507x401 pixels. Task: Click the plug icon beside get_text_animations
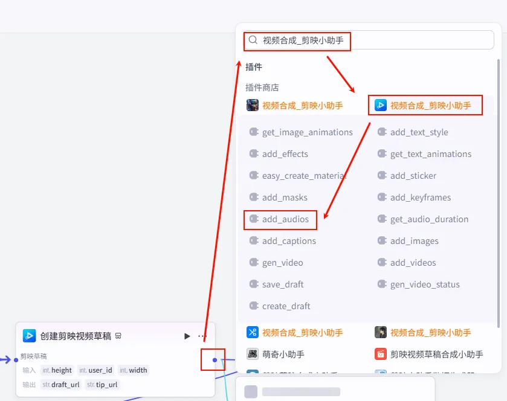tap(382, 153)
